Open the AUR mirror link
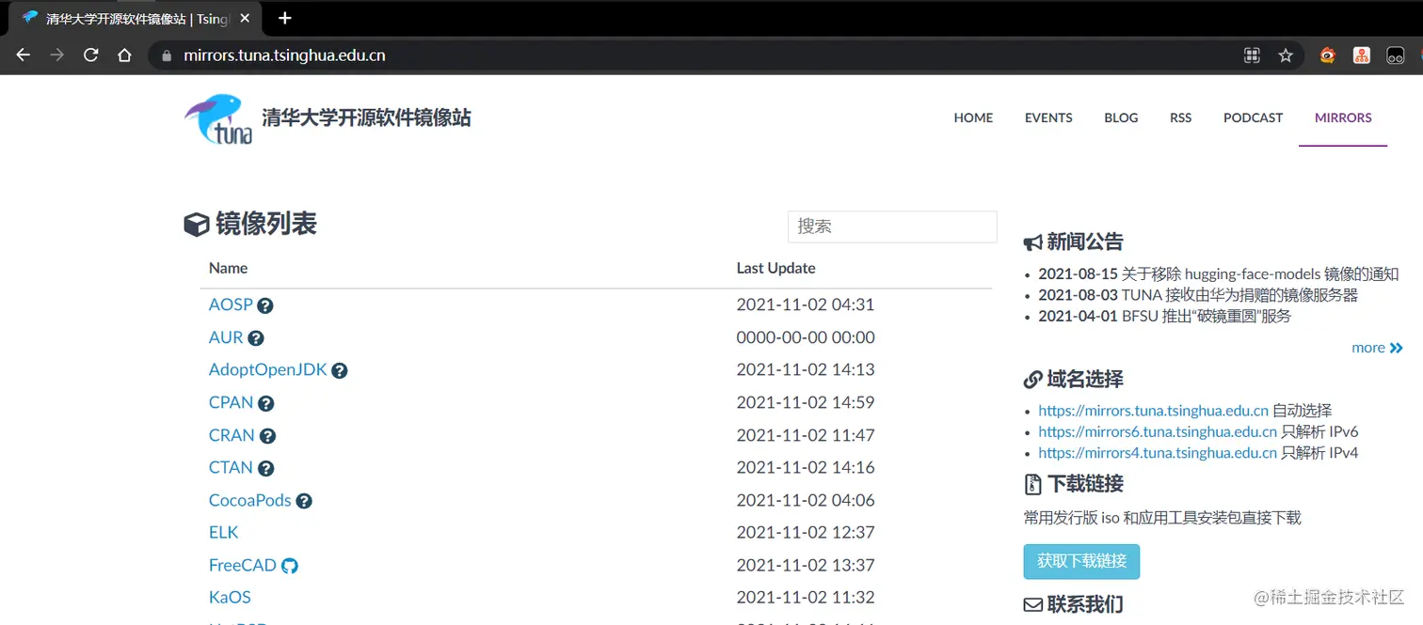 [226, 337]
